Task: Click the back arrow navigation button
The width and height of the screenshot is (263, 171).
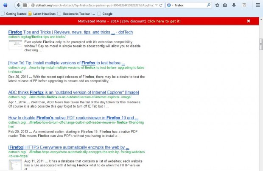Action: coord(18,5)
